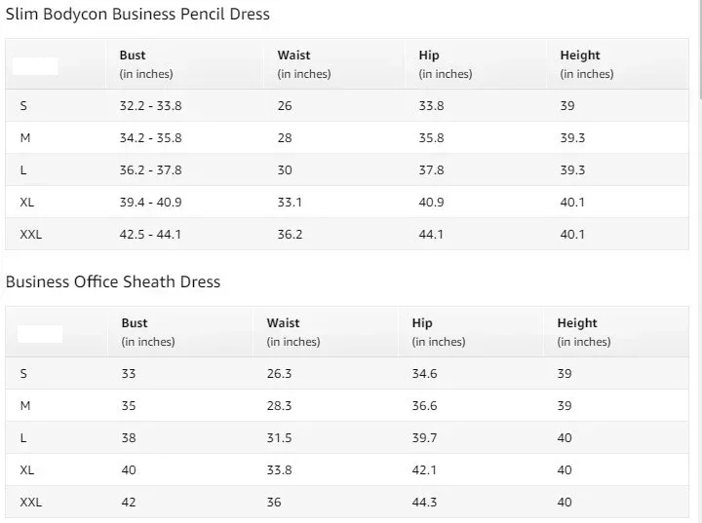Click the blank header cell in the Pencil Dress table

pyautogui.click(x=35, y=66)
